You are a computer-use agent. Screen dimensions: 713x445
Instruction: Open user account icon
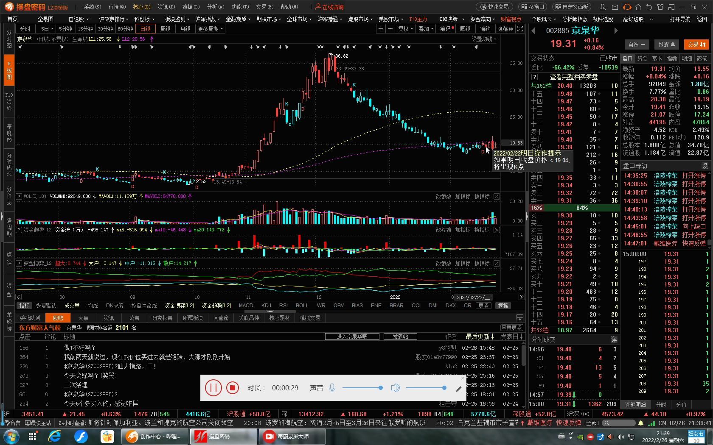point(603,7)
